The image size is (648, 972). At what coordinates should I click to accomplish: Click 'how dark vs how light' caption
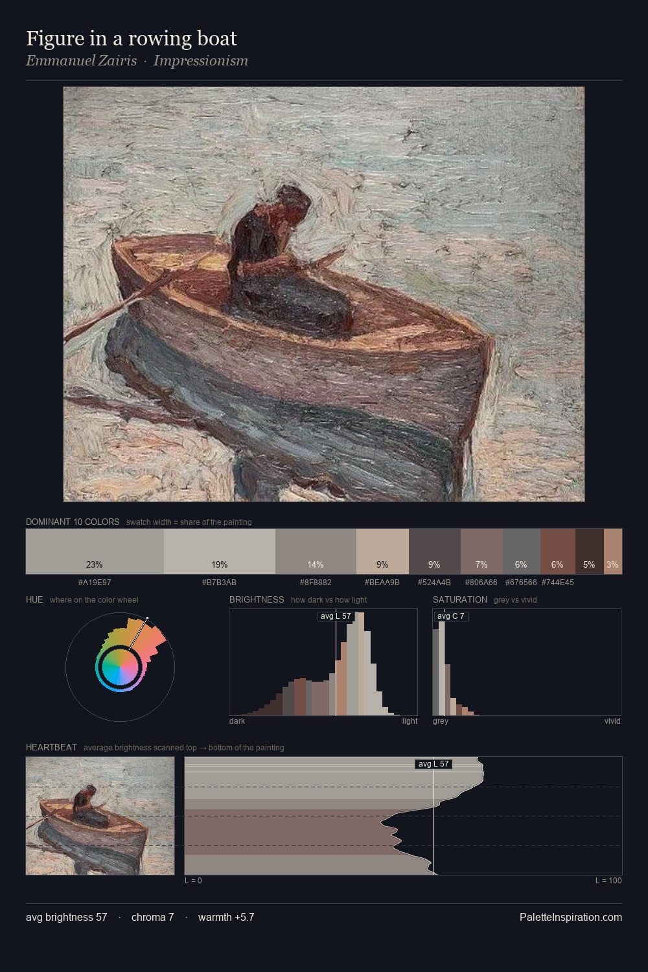pos(329,599)
